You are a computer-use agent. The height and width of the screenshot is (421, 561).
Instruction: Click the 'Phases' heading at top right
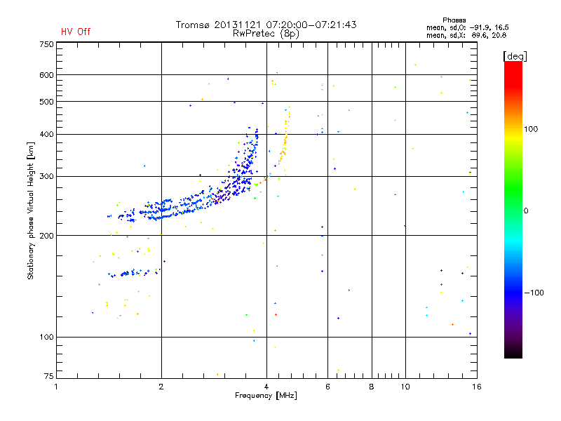454,20
